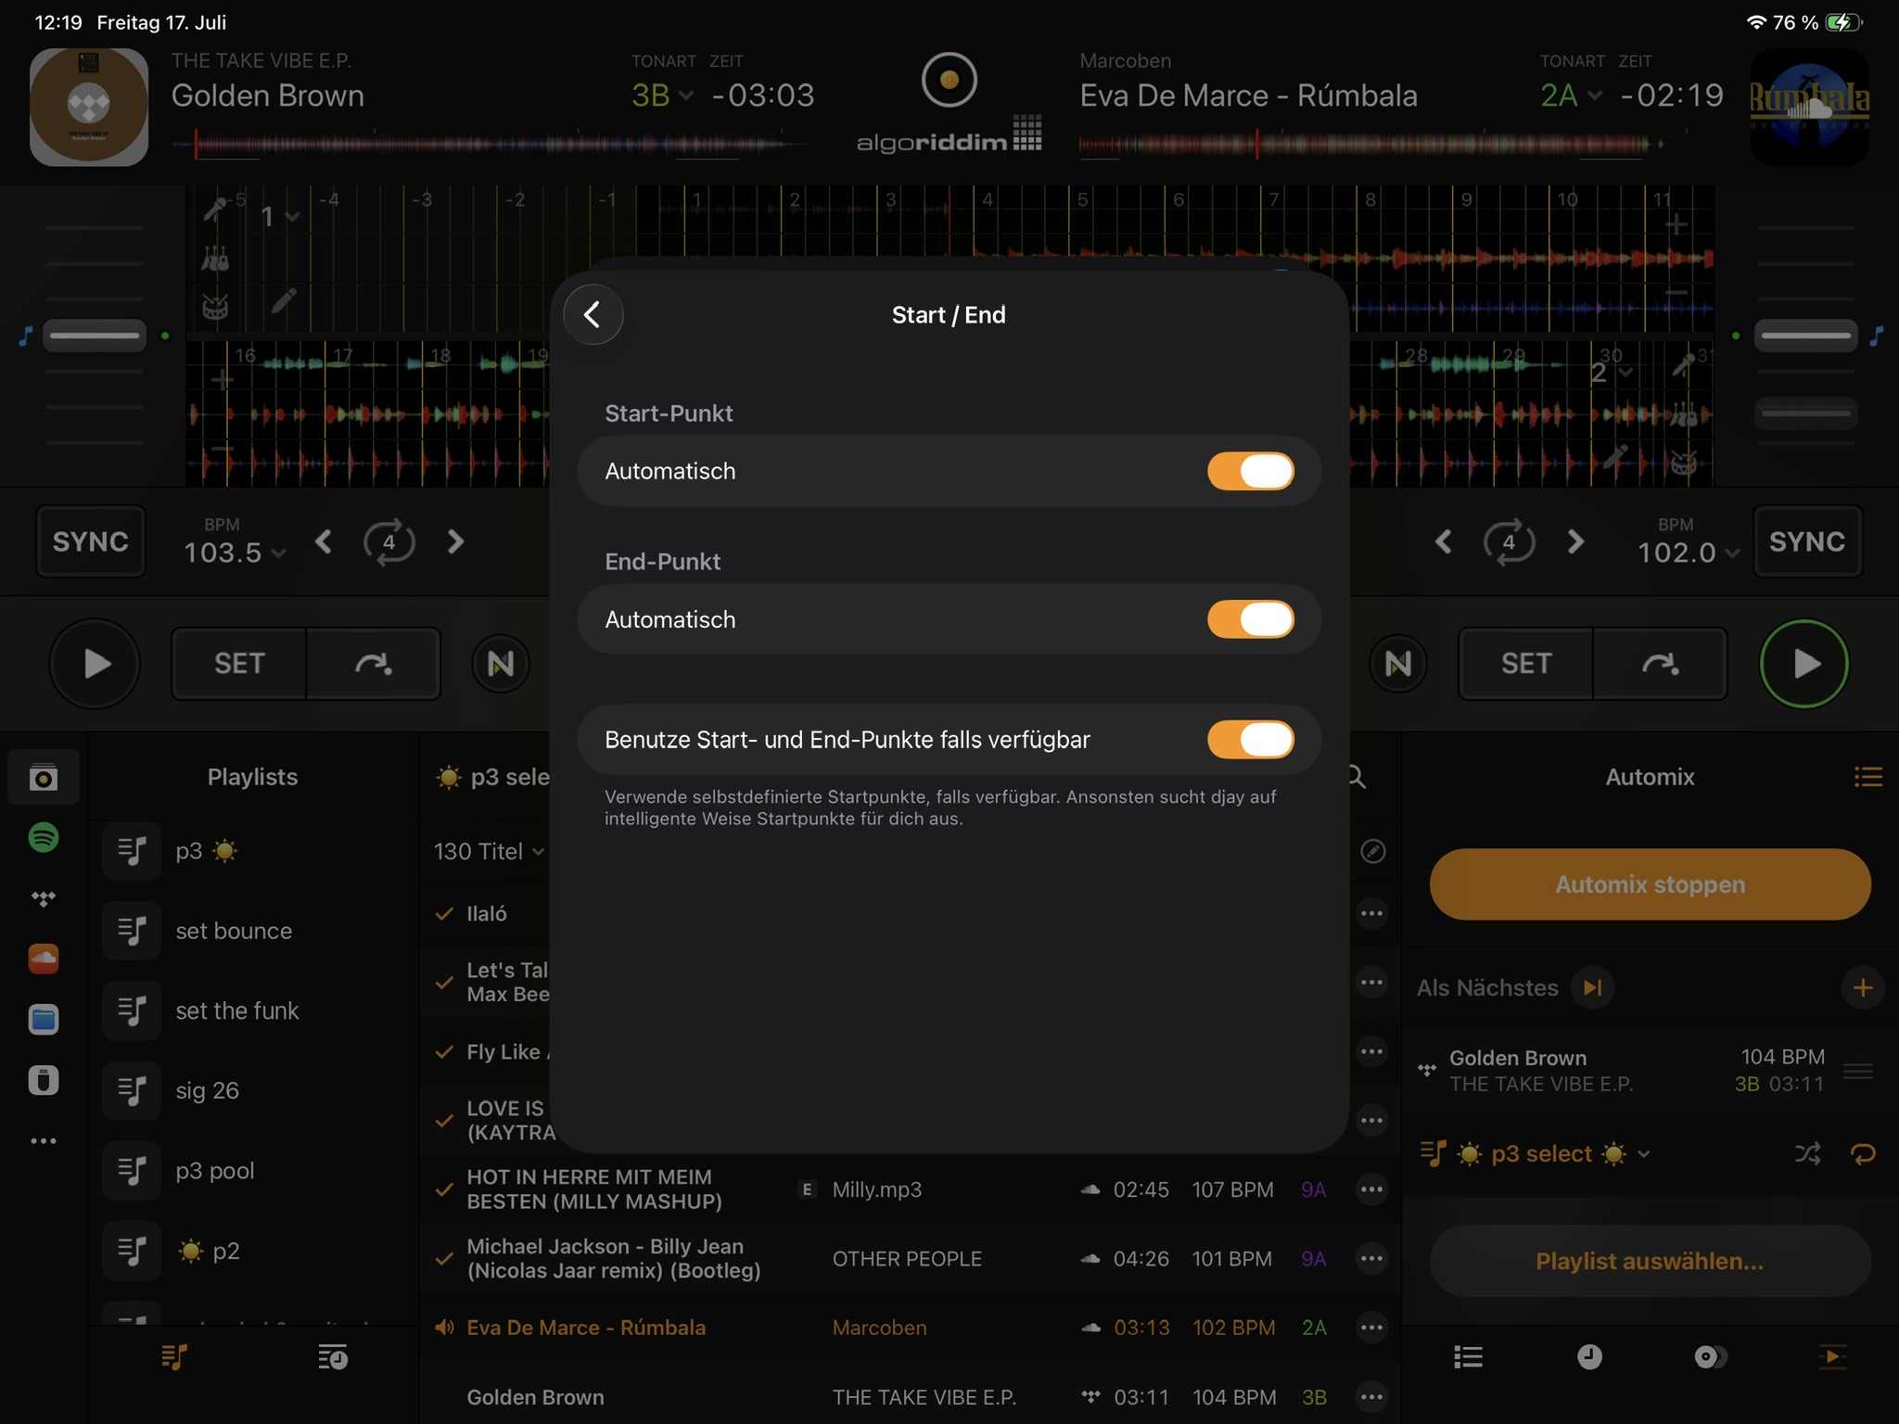Open the Files source in the sidebar
The image size is (1899, 1424).
click(x=44, y=1020)
